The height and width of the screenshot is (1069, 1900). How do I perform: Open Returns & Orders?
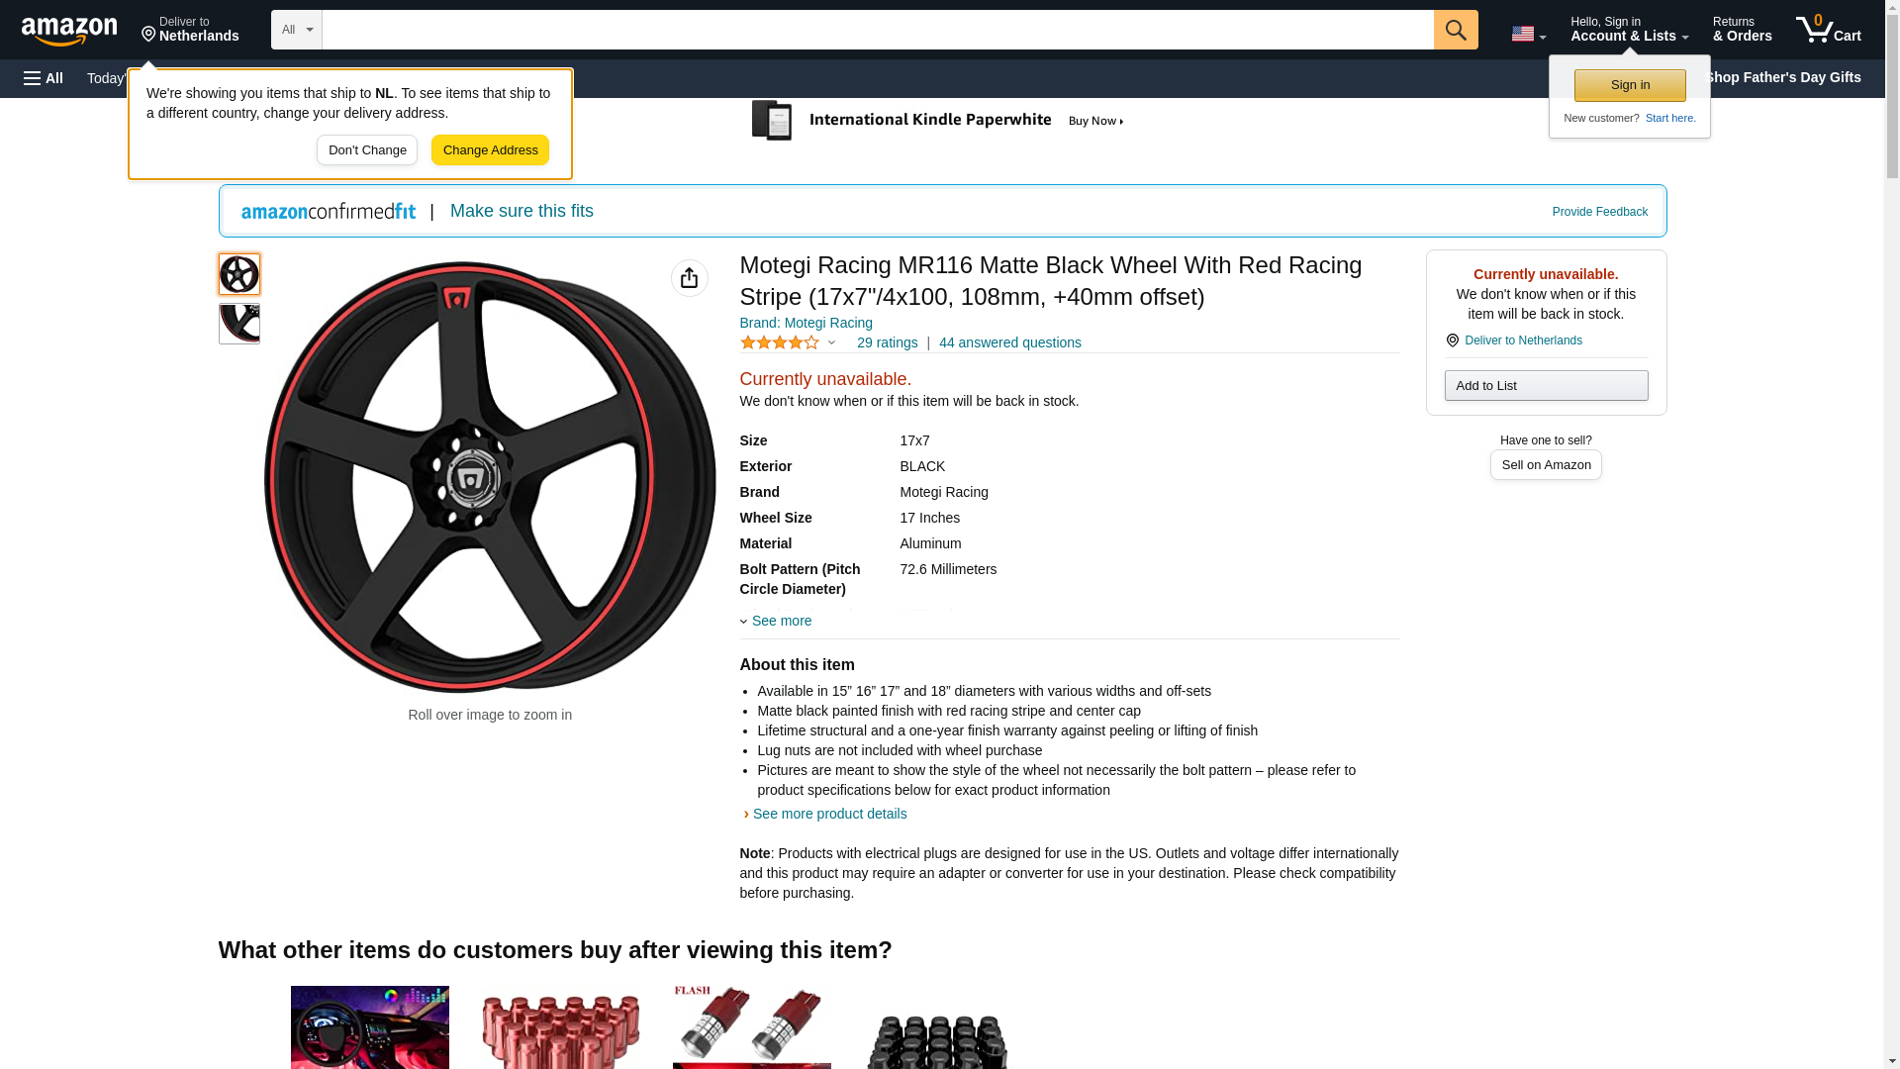point(1742,30)
